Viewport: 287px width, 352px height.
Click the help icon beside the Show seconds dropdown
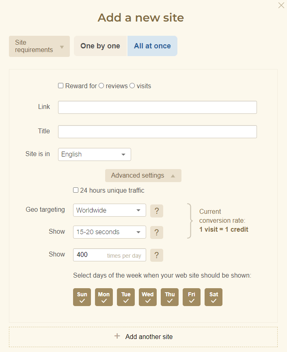157,232
